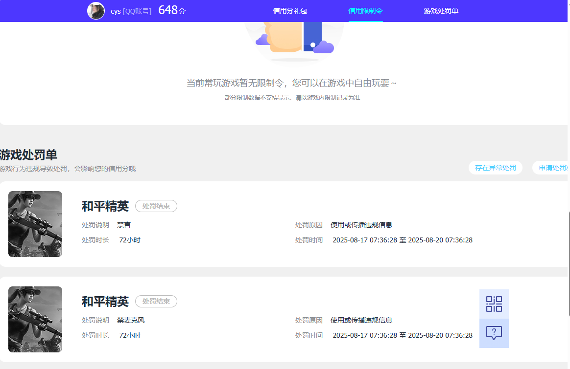Click 使用或传播违规信息 reason in 禁麦克风 record
This screenshot has height=369, width=570.
tap(361, 321)
